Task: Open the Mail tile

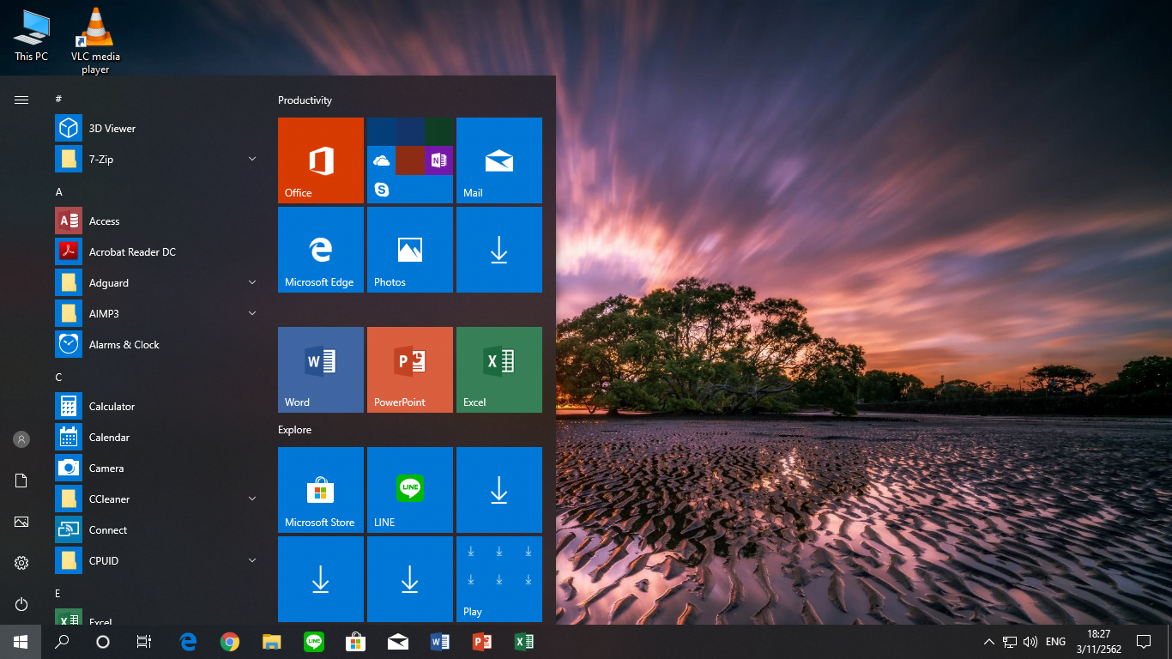Action: (x=499, y=160)
